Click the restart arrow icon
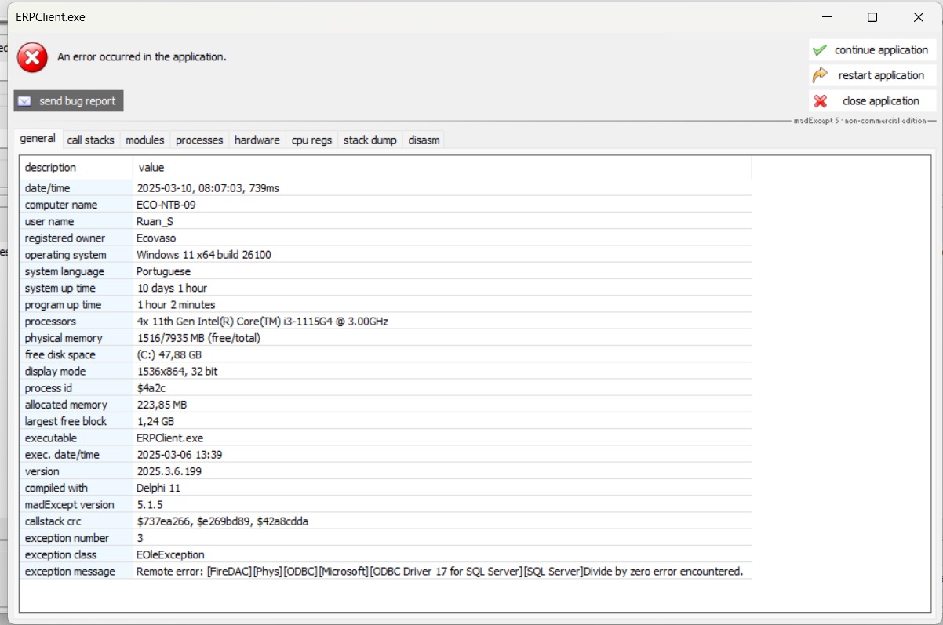The width and height of the screenshot is (943, 625). click(x=820, y=75)
